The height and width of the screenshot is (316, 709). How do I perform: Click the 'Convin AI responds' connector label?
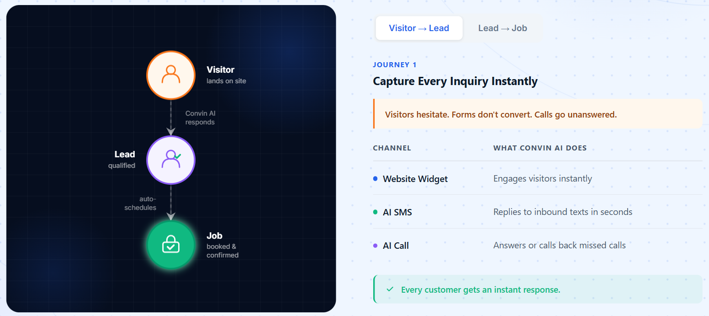200,118
